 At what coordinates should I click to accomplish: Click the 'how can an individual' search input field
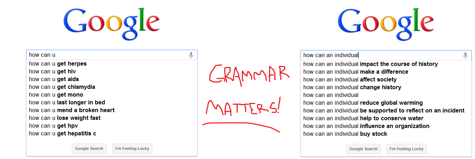[381, 55]
